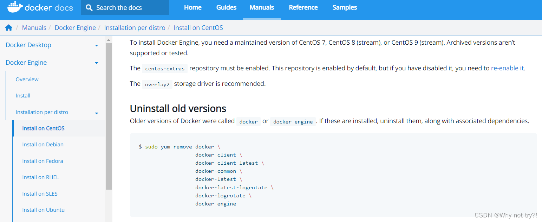542x222 pixels.
Task: Click the centos-extras inline code
Action: 165,69
